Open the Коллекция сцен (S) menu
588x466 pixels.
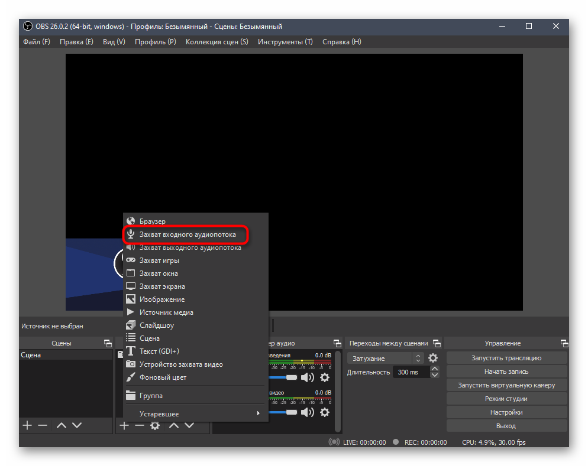point(217,41)
